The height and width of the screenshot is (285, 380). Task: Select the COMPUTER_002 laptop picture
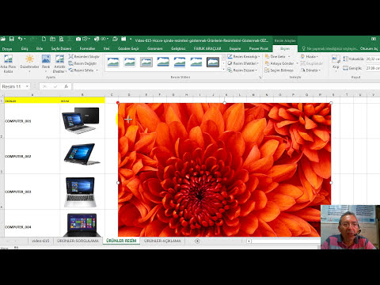point(82,154)
